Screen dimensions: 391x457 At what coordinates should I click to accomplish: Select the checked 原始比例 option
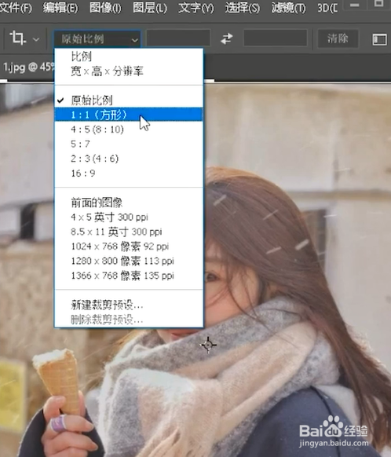(x=129, y=100)
